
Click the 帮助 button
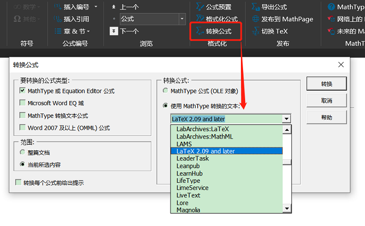(x=326, y=117)
